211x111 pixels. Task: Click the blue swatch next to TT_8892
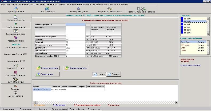pyautogui.click(x=182, y=27)
